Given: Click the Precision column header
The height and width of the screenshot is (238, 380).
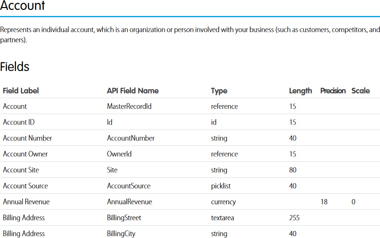Looking at the screenshot, I should click(x=333, y=91).
